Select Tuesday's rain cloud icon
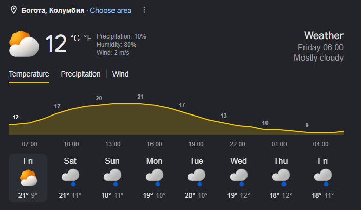 pos(197,178)
